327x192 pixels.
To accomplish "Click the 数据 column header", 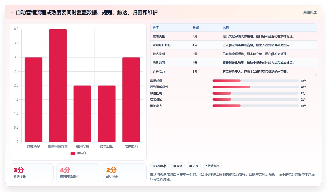I will click(196, 28).
